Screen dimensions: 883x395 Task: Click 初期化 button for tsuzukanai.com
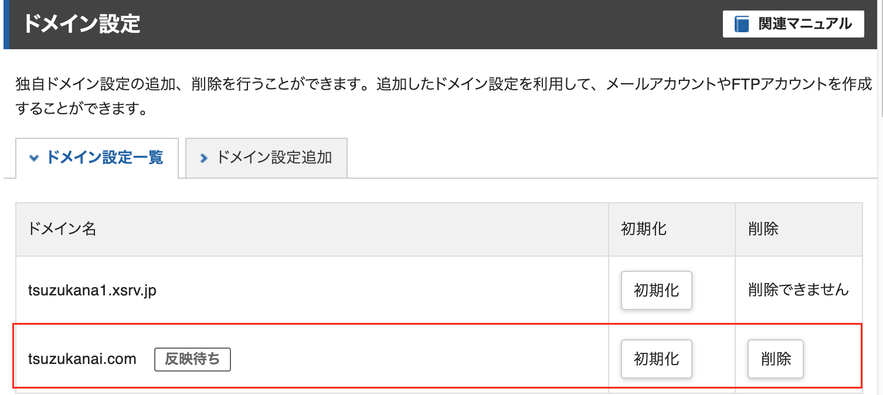click(x=657, y=359)
